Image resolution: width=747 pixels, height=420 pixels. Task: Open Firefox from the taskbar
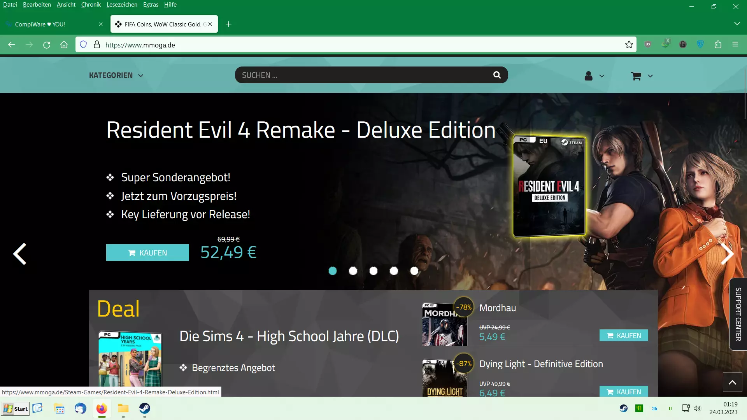(x=102, y=408)
